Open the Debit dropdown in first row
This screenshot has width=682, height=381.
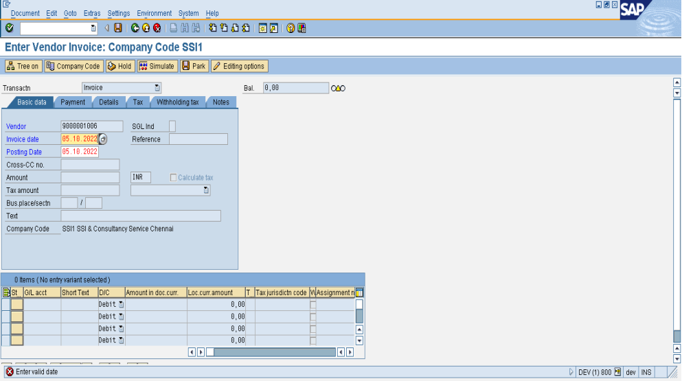click(121, 304)
